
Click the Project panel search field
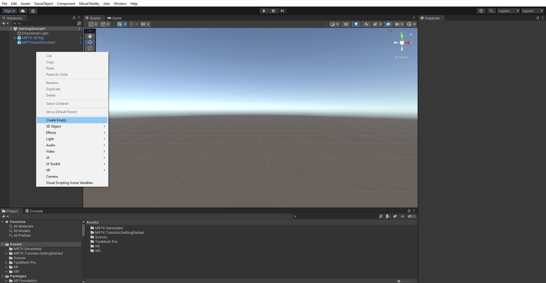(x=336, y=216)
